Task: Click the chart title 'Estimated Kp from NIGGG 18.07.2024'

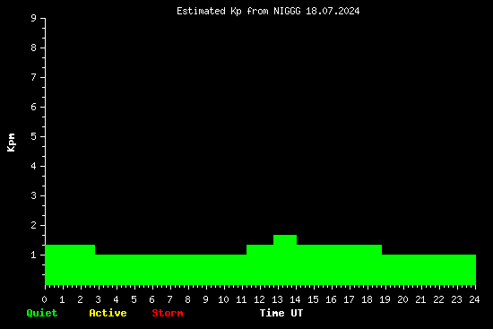Action: (268, 12)
